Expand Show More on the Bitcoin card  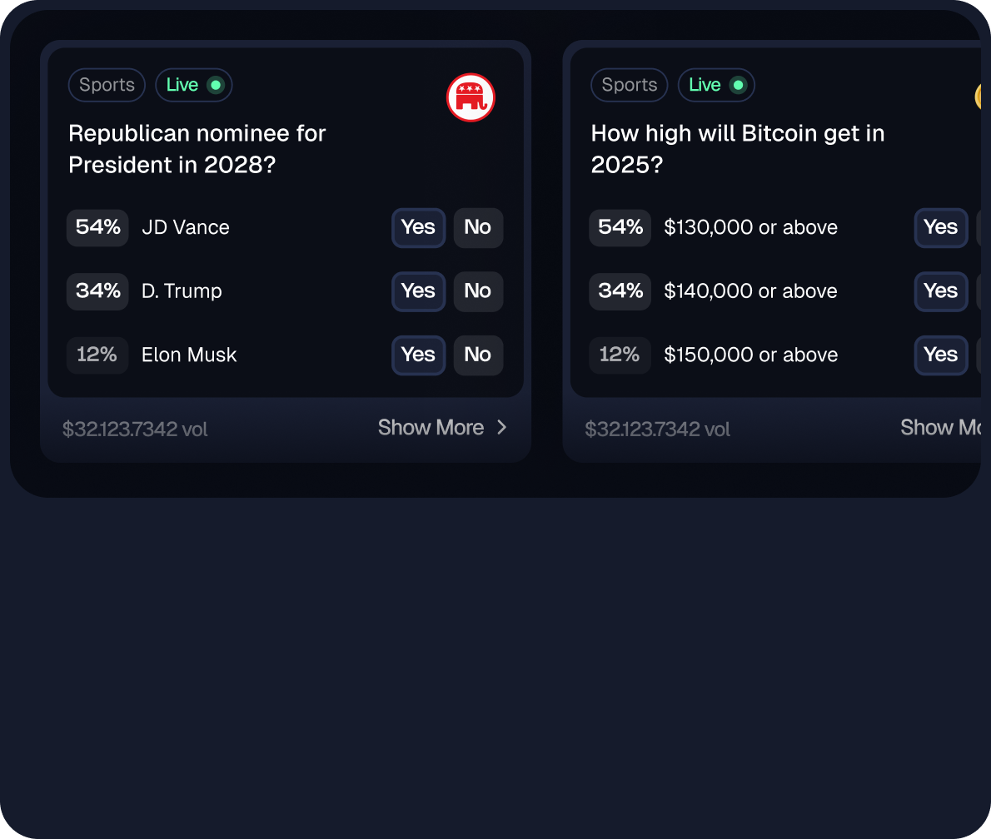[x=941, y=427]
